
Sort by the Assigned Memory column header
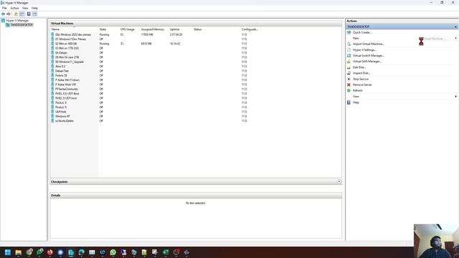tap(153, 29)
